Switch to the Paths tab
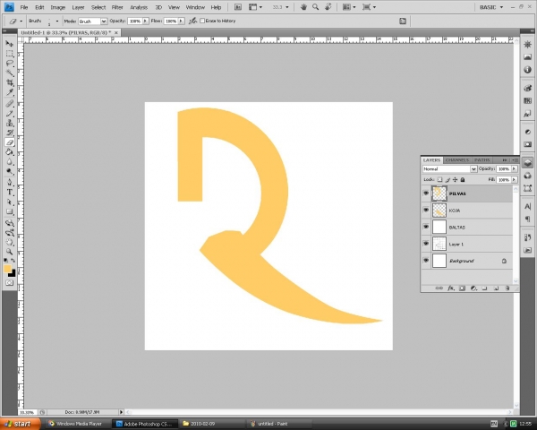537x430 pixels. [482, 160]
